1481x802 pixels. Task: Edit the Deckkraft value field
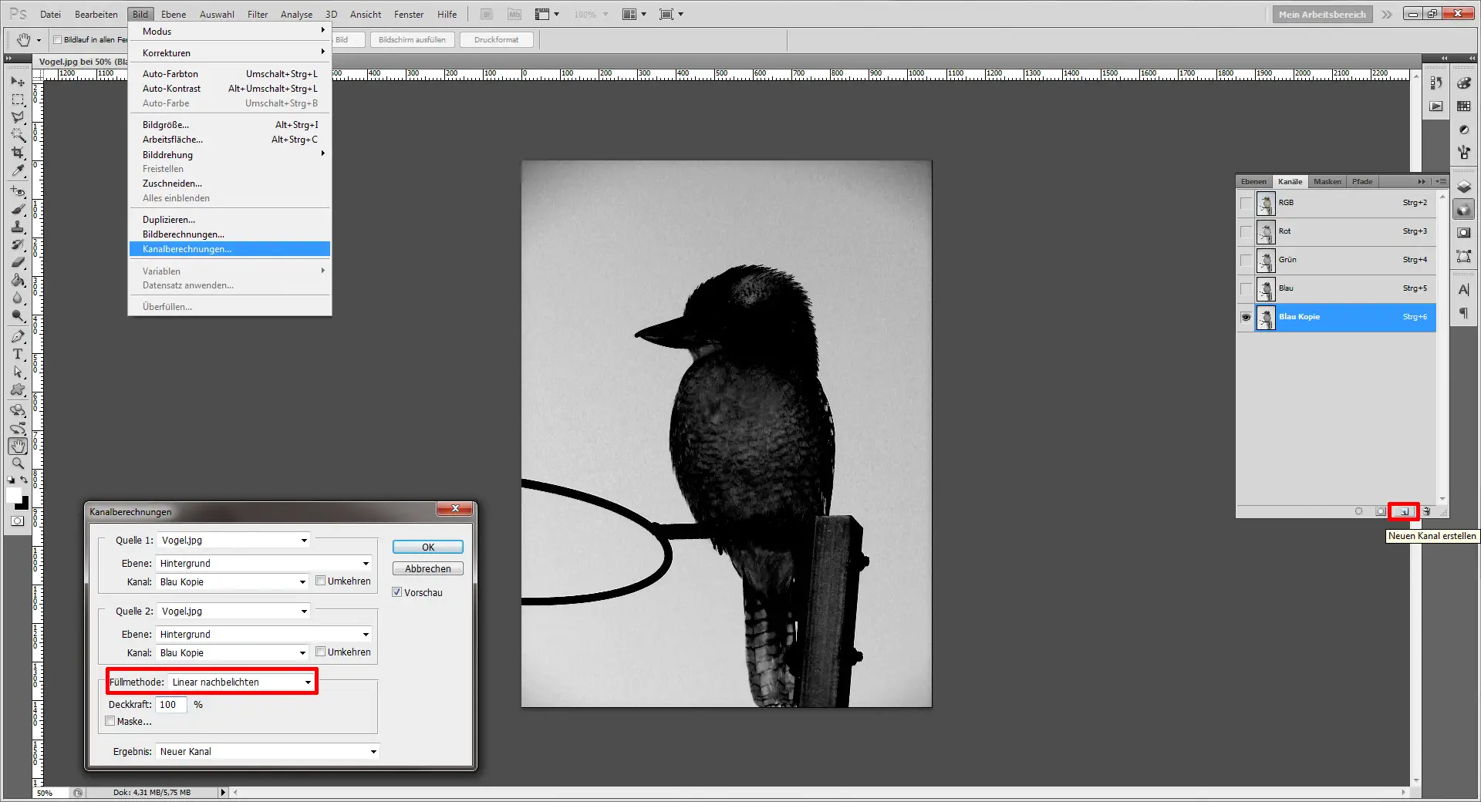pos(170,704)
